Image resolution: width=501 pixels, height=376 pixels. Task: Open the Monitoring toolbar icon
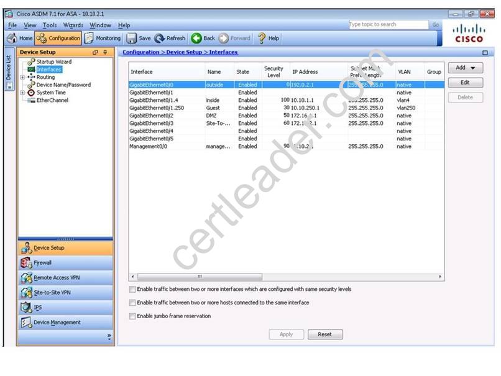(x=89, y=38)
